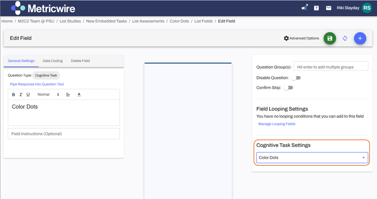
Task: Open the text color picker
Action: point(79,94)
